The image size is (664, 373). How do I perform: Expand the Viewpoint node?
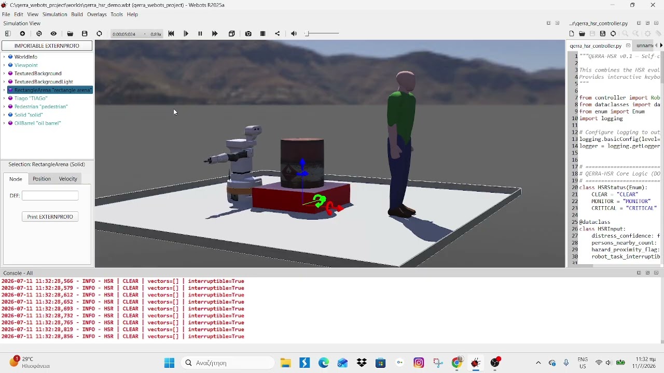point(4,65)
